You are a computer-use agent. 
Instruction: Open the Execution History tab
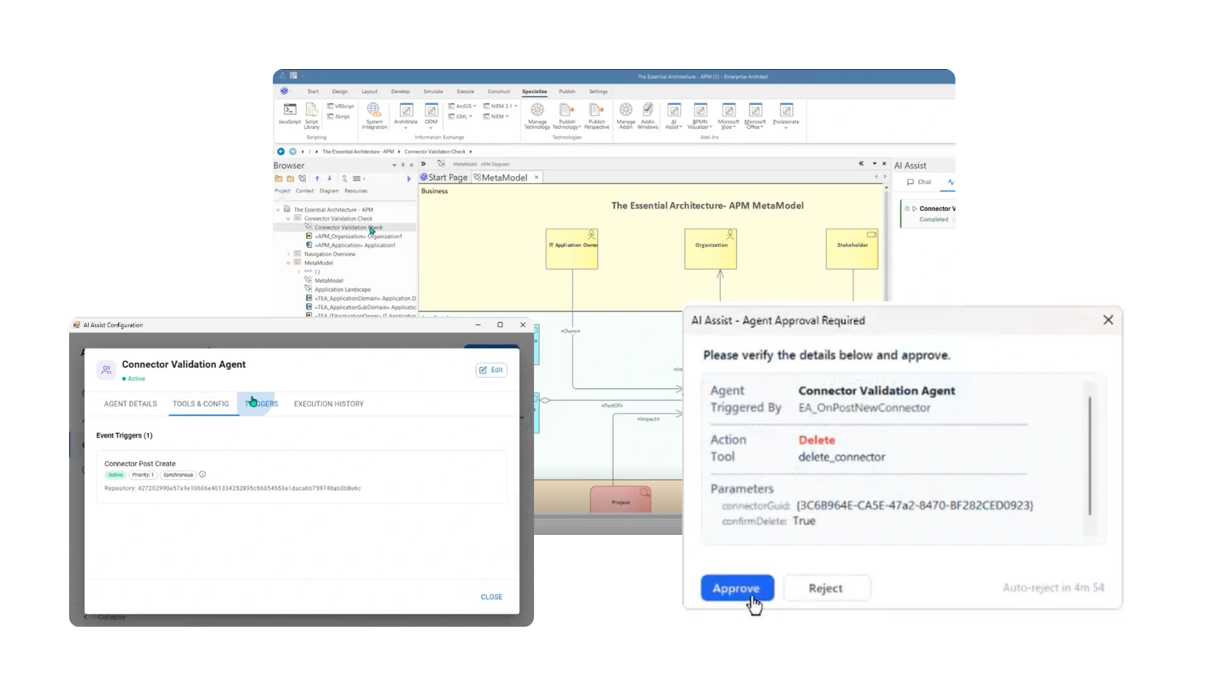(x=329, y=404)
